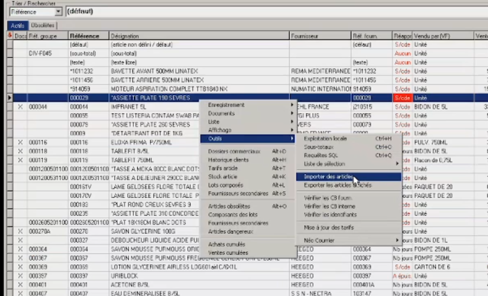Switch to the Obsolètes tab
Viewport: 488px width, 296px height.
tap(42, 25)
